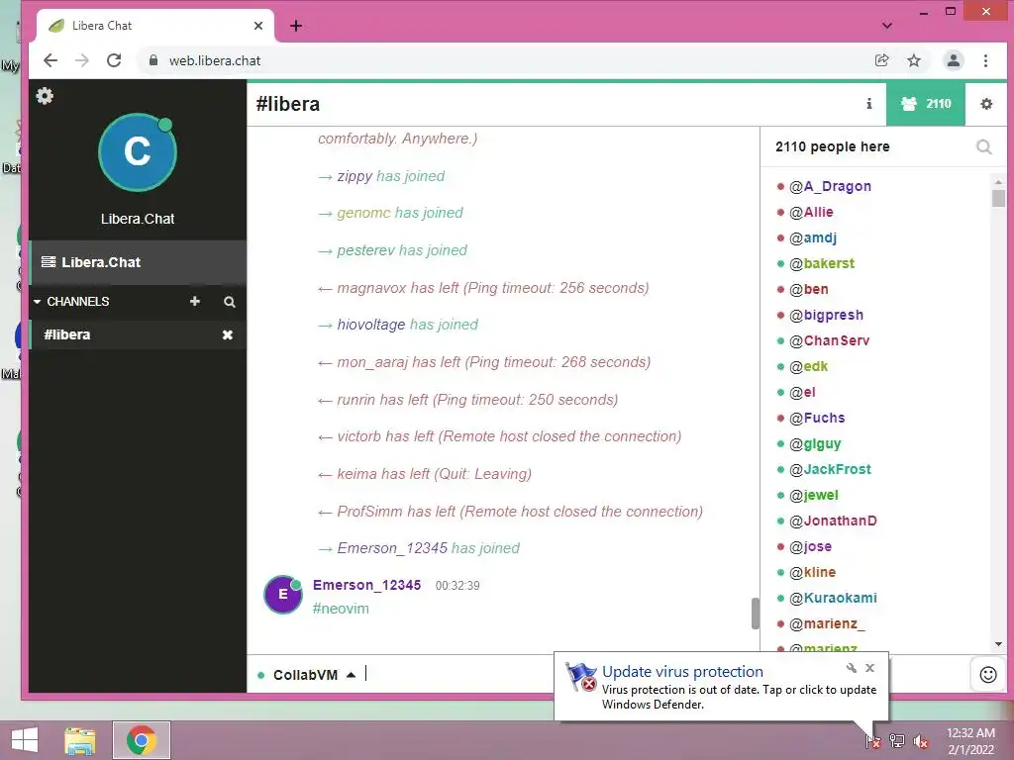This screenshot has width=1014, height=760.
Task: Select user @bakerst in user list
Action: 821,263
